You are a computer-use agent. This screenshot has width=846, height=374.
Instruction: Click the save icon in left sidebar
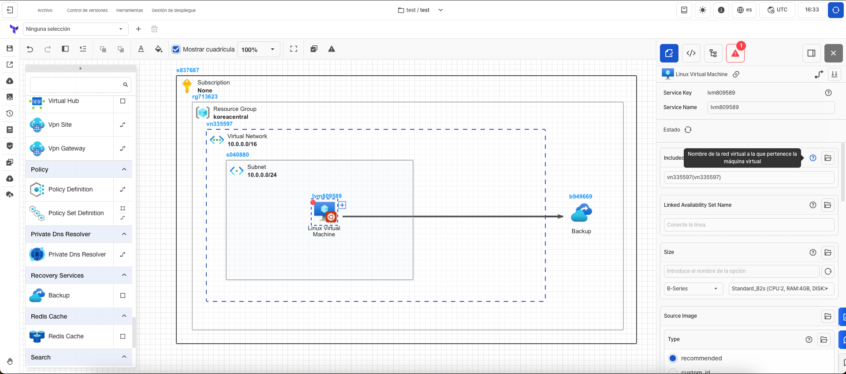coord(10,48)
